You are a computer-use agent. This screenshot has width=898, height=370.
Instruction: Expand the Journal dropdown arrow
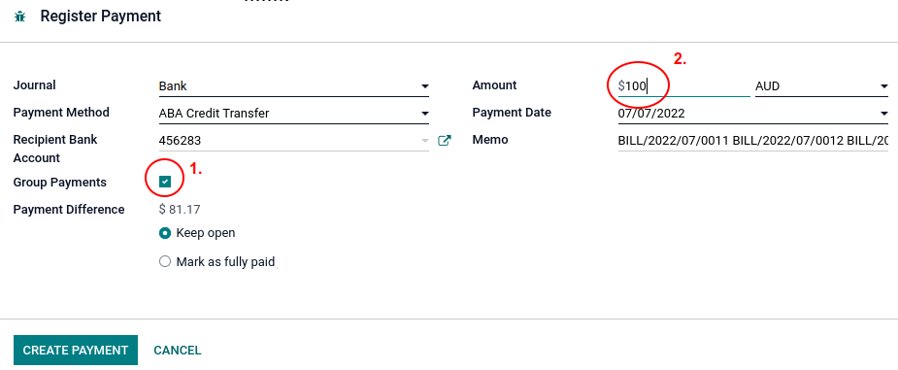point(425,86)
